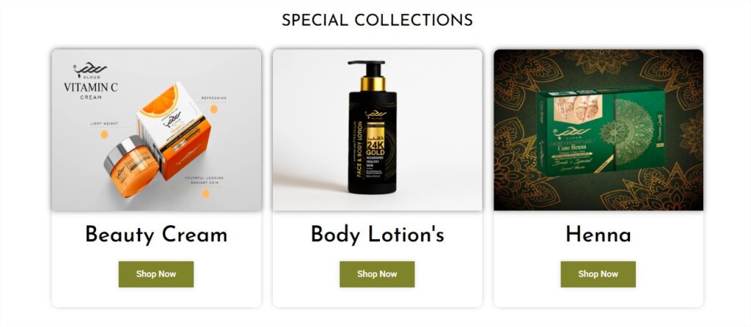Click Shop Now under Body Lotion's
This screenshot has width=751, height=327.
377,274
